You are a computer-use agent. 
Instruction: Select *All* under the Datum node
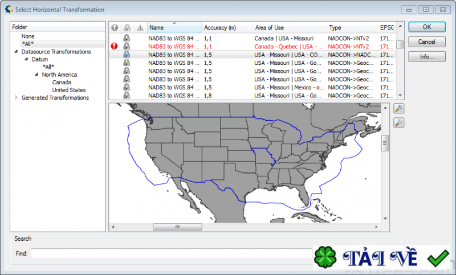click(x=48, y=67)
